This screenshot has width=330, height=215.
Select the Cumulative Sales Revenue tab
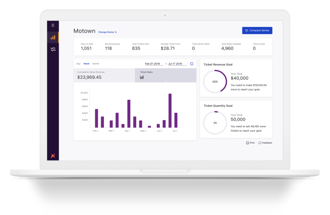104,75
